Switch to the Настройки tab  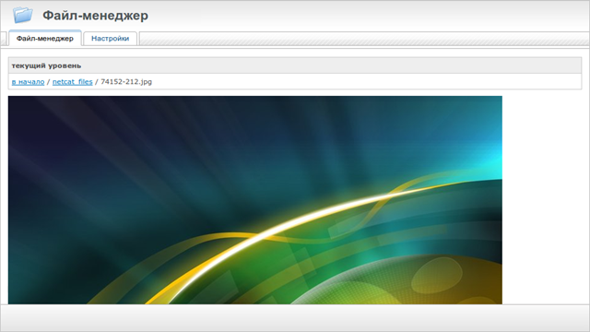[x=111, y=39]
